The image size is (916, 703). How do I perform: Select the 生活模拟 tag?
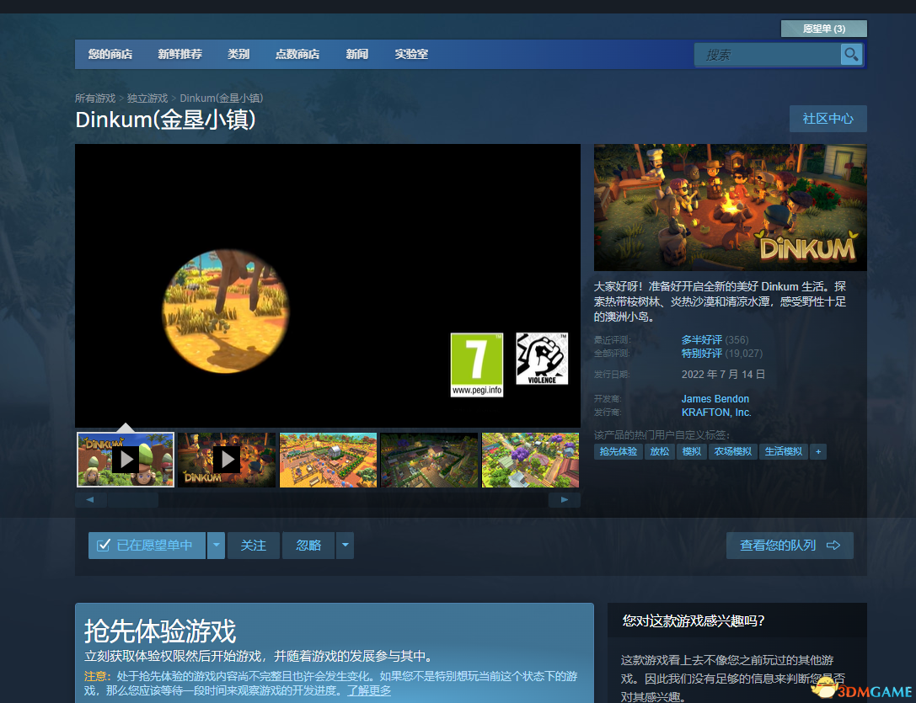(x=784, y=451)
